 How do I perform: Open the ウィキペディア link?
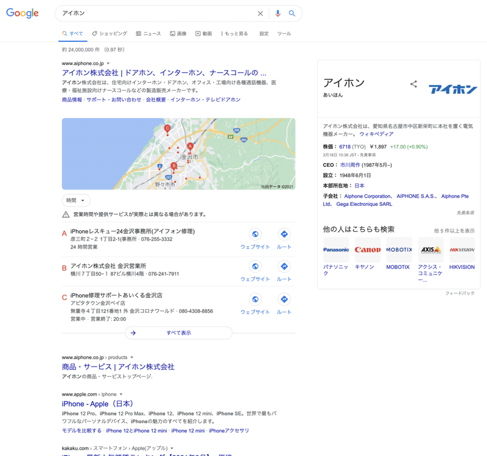pos(376,134)
